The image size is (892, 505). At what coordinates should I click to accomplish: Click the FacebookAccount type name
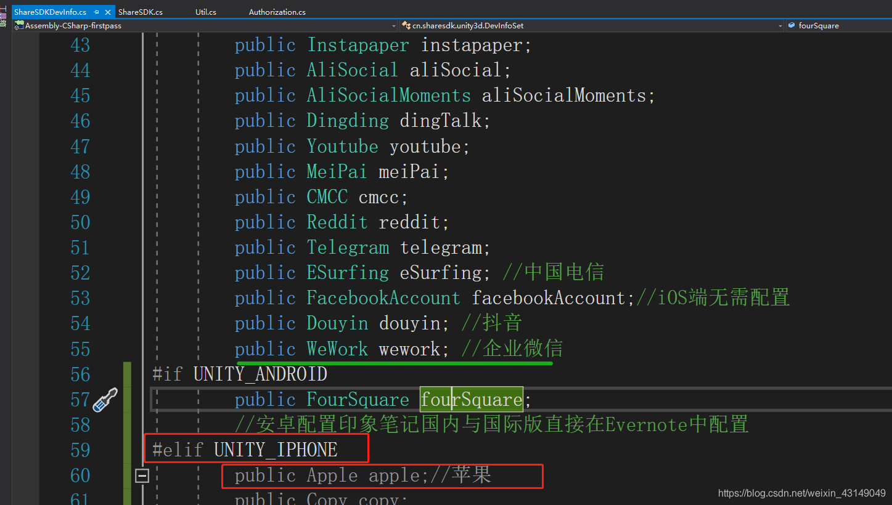point(383,298)
